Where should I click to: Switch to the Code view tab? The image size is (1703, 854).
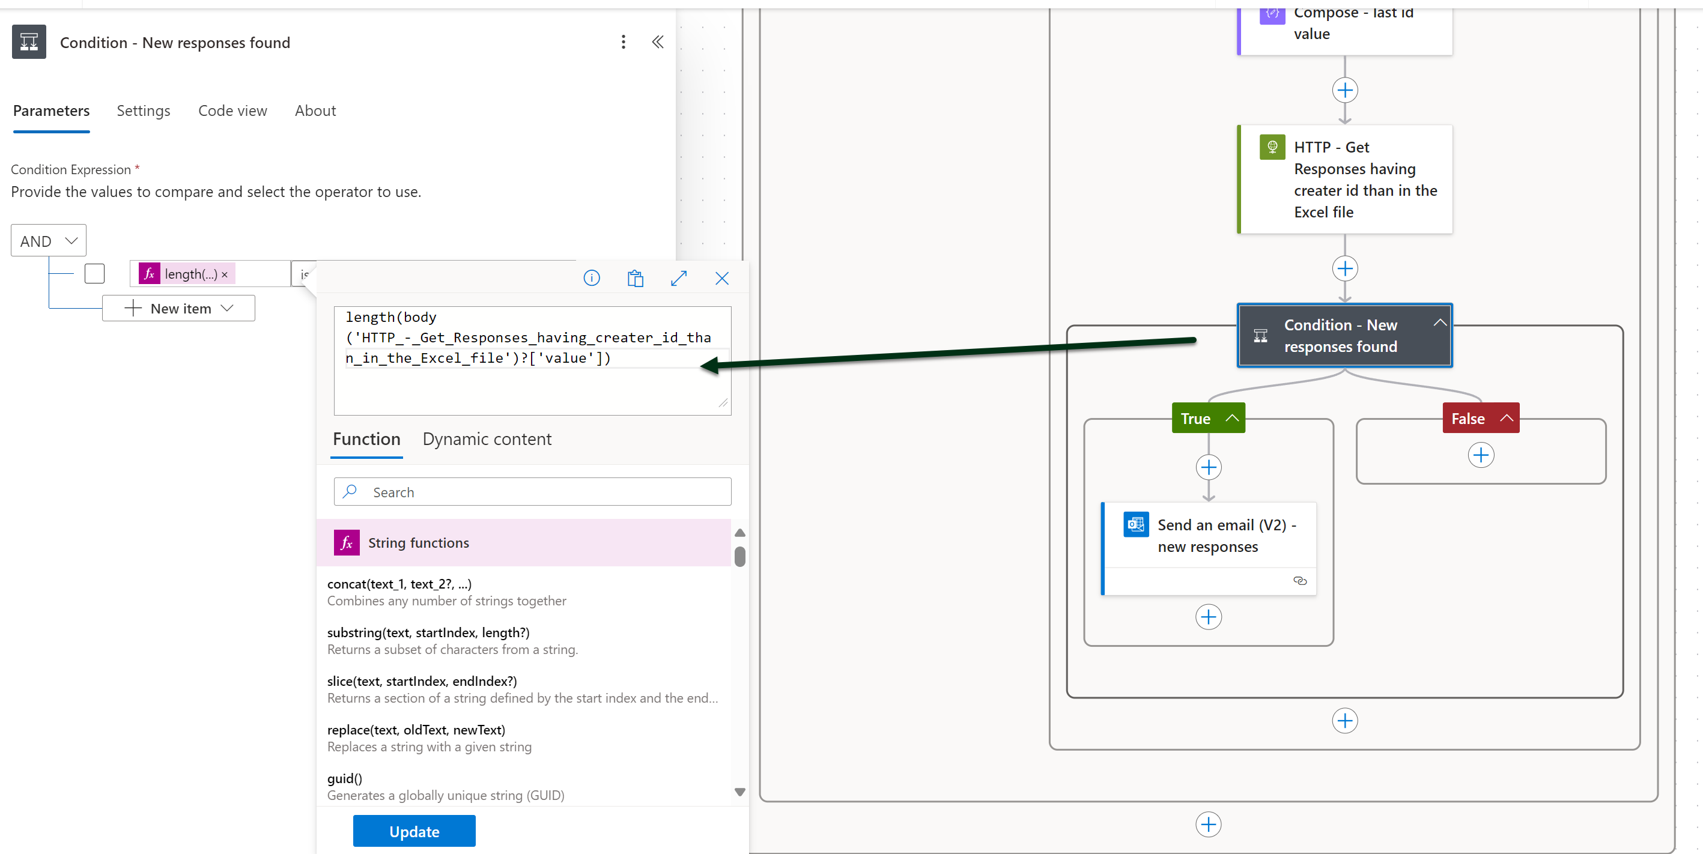[232, 111]
